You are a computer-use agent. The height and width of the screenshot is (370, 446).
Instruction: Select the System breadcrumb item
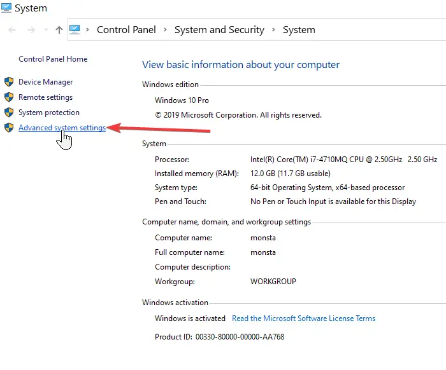tap(299, 29)
